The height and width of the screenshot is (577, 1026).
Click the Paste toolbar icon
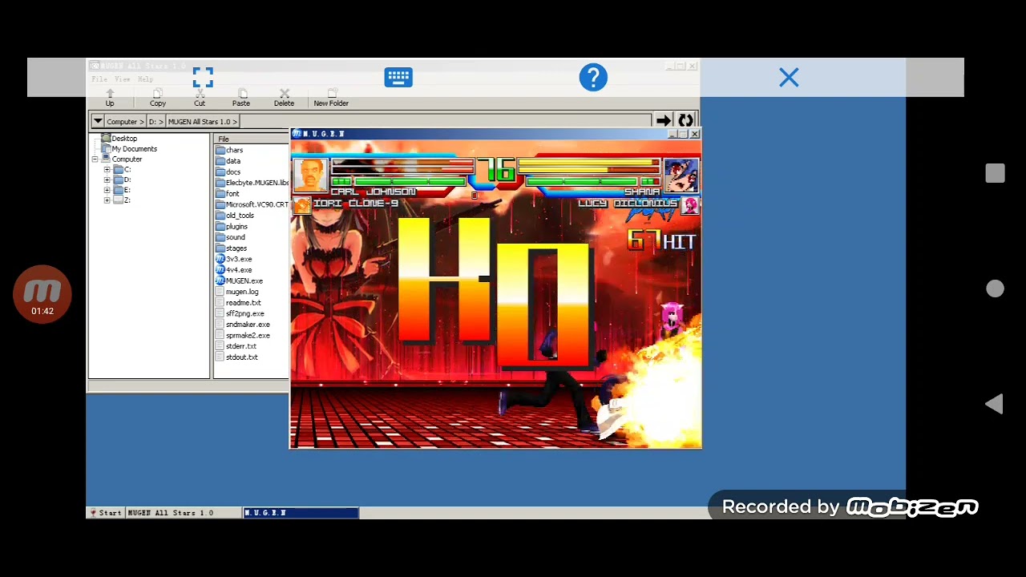(x=241, y=99)
